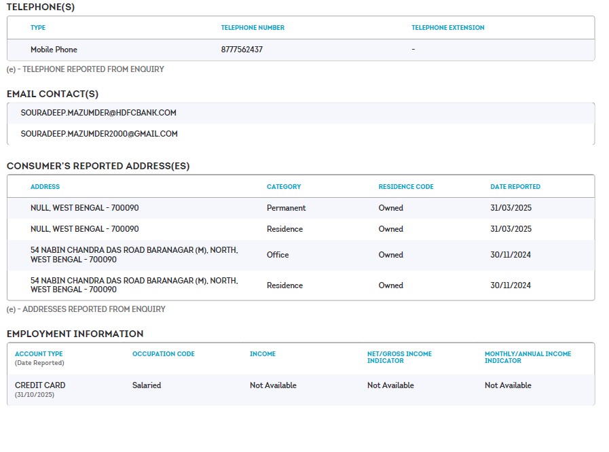Image resolution: width=609 pixels, height=452 pixels.
Task: Click the Occupation Code column header
Action: click(x=163, y=354)
